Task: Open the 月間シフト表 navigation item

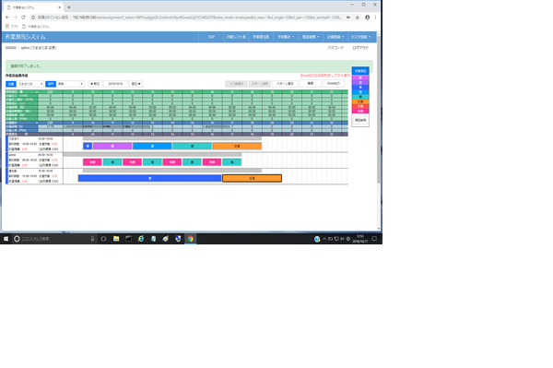Action: click(236, 37)
